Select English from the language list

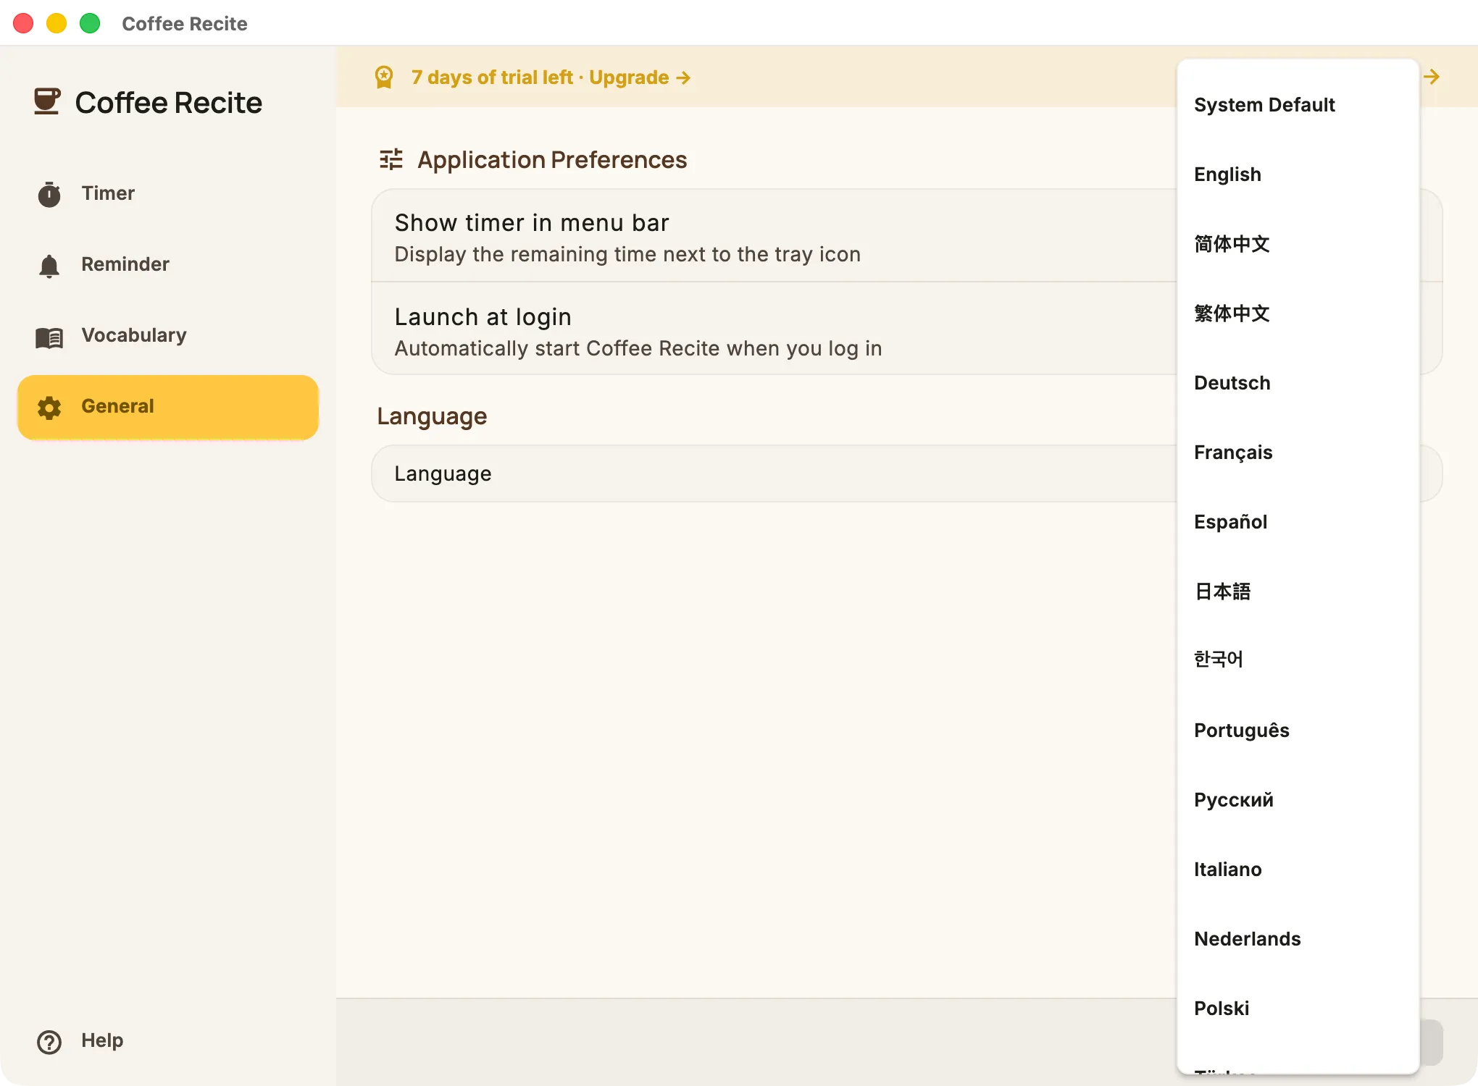tap(1298, 174)
